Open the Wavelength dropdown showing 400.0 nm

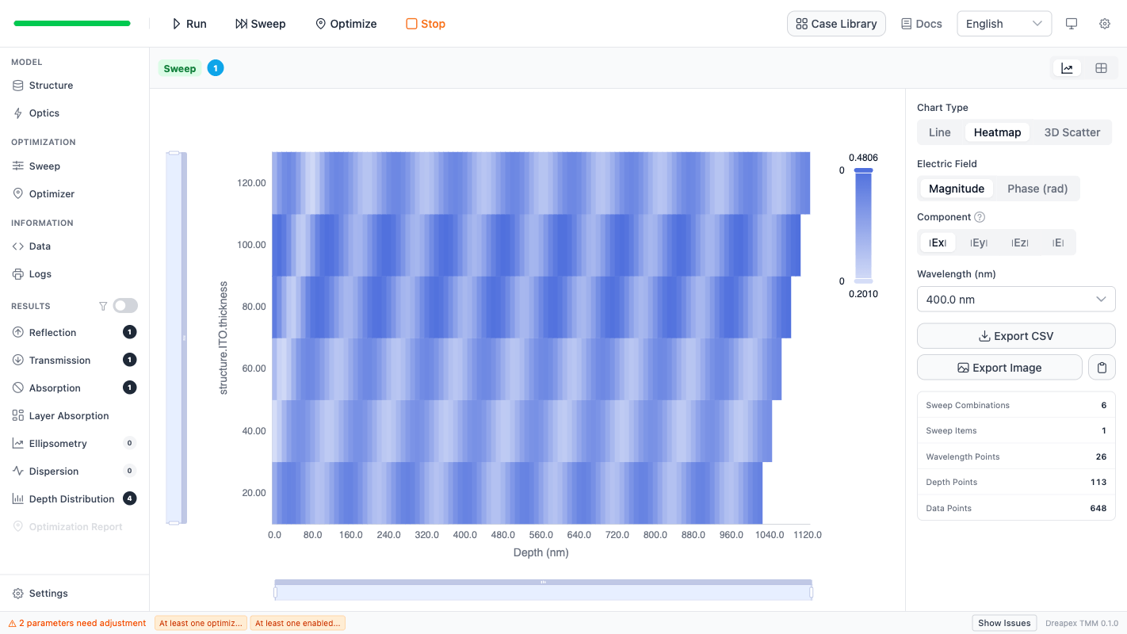(1015, 299)
